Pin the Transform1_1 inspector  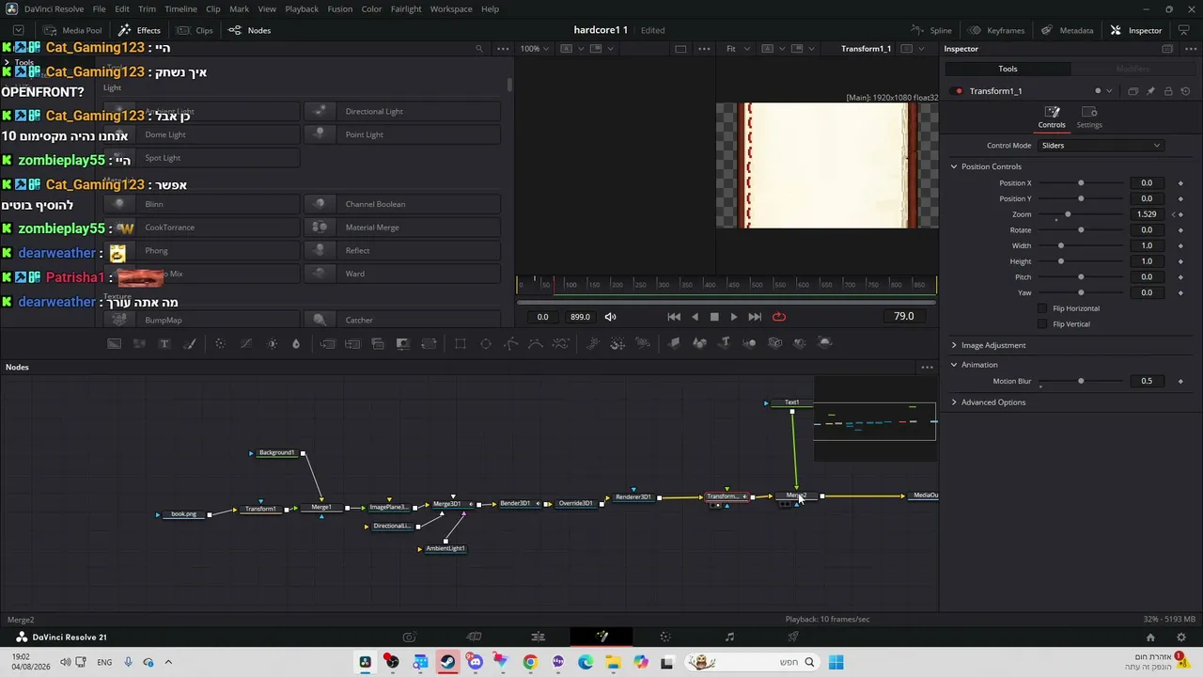(x=1150, y=91)
